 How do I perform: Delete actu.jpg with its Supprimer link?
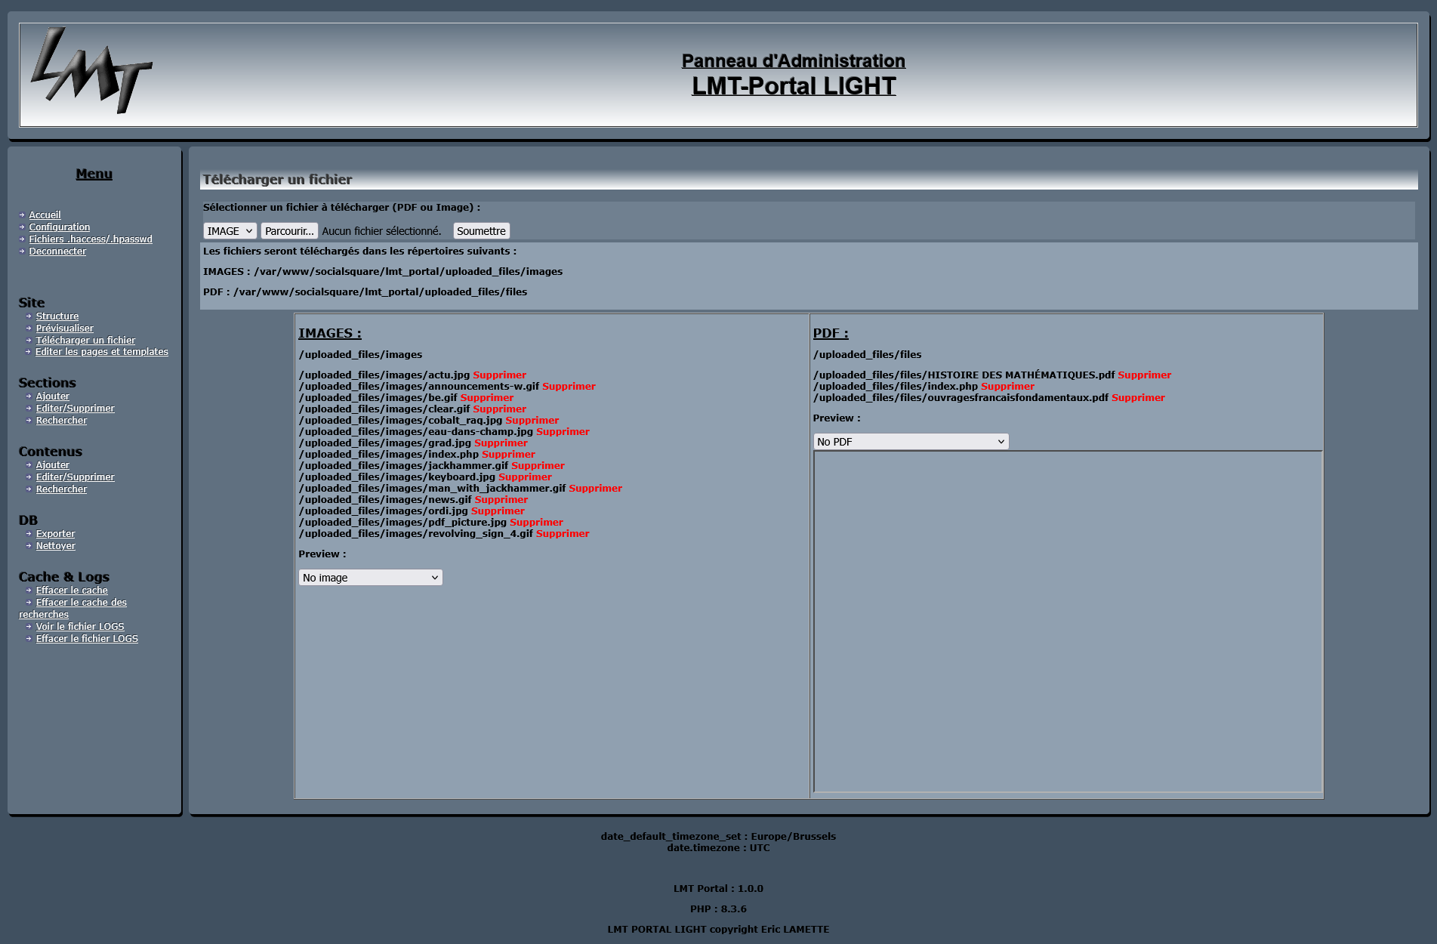[499, 375]
